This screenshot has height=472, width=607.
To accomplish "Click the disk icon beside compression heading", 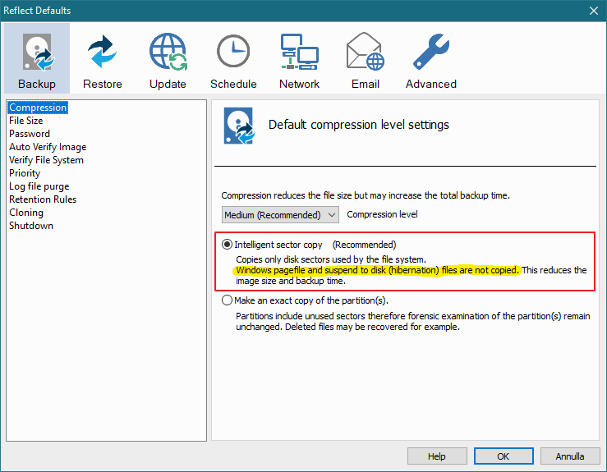I will tap(239, 126).
